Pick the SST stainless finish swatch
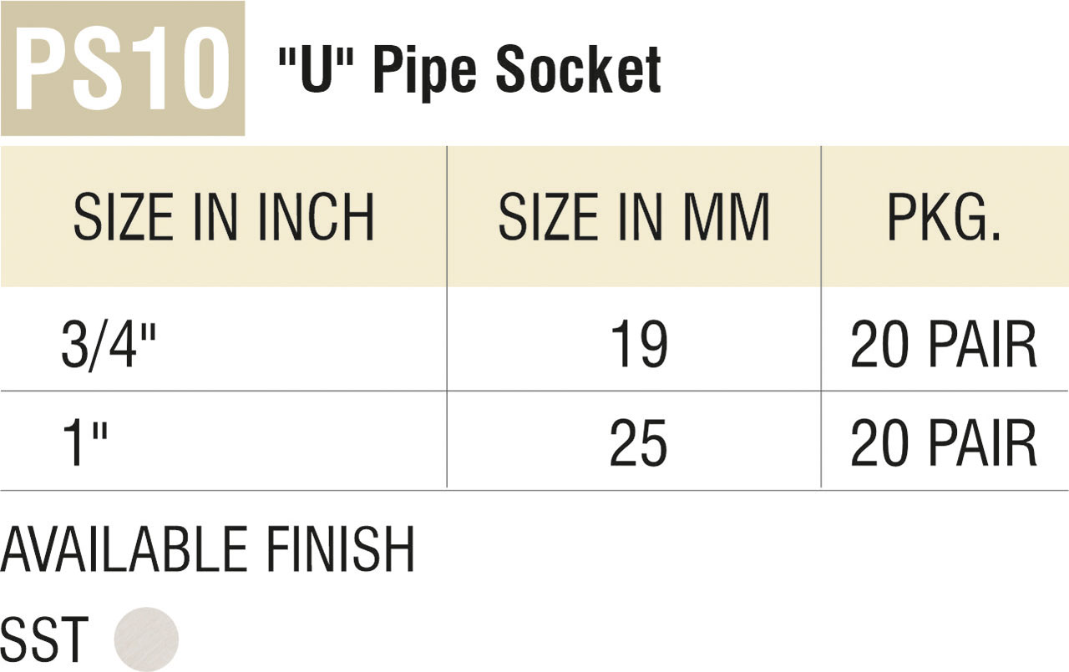The height and width of the screenshot is (672, 1069). point(146,639)
